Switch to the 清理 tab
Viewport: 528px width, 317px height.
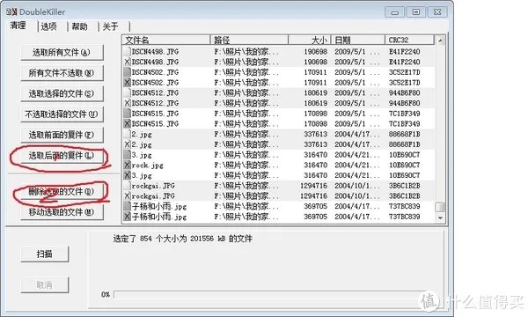click(x=18, y=26)
